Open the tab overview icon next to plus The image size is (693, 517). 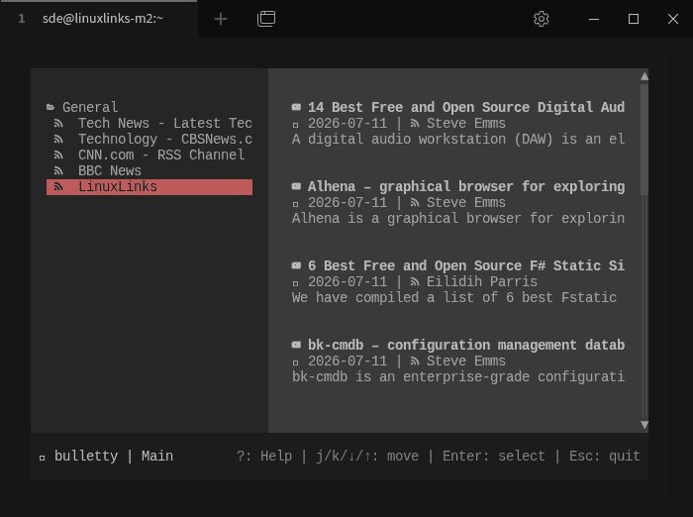[x=266, y=19]
